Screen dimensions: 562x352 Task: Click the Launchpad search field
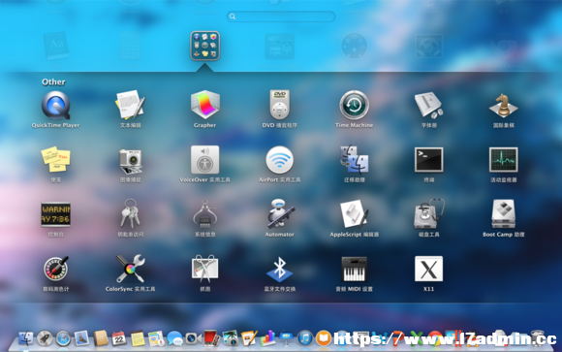click(281, 16)
